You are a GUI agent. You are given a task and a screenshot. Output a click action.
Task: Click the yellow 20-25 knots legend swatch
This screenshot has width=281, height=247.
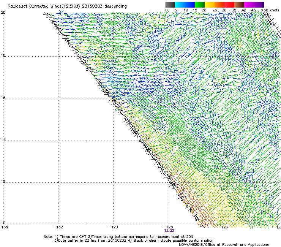210,5
